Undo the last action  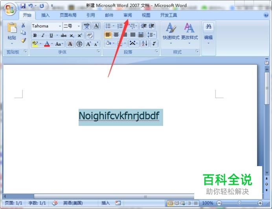coord(31,6)
